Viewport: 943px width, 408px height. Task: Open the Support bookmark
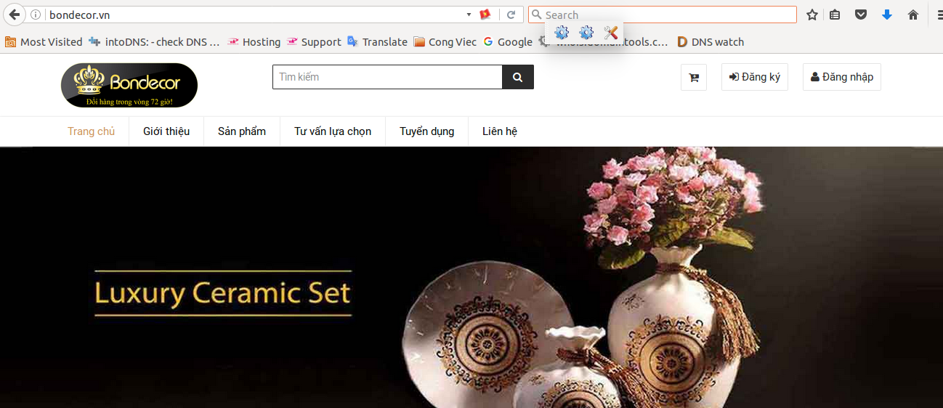coord(314,42)
